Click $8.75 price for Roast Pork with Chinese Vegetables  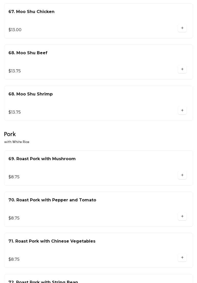click(x=14, y=259)
